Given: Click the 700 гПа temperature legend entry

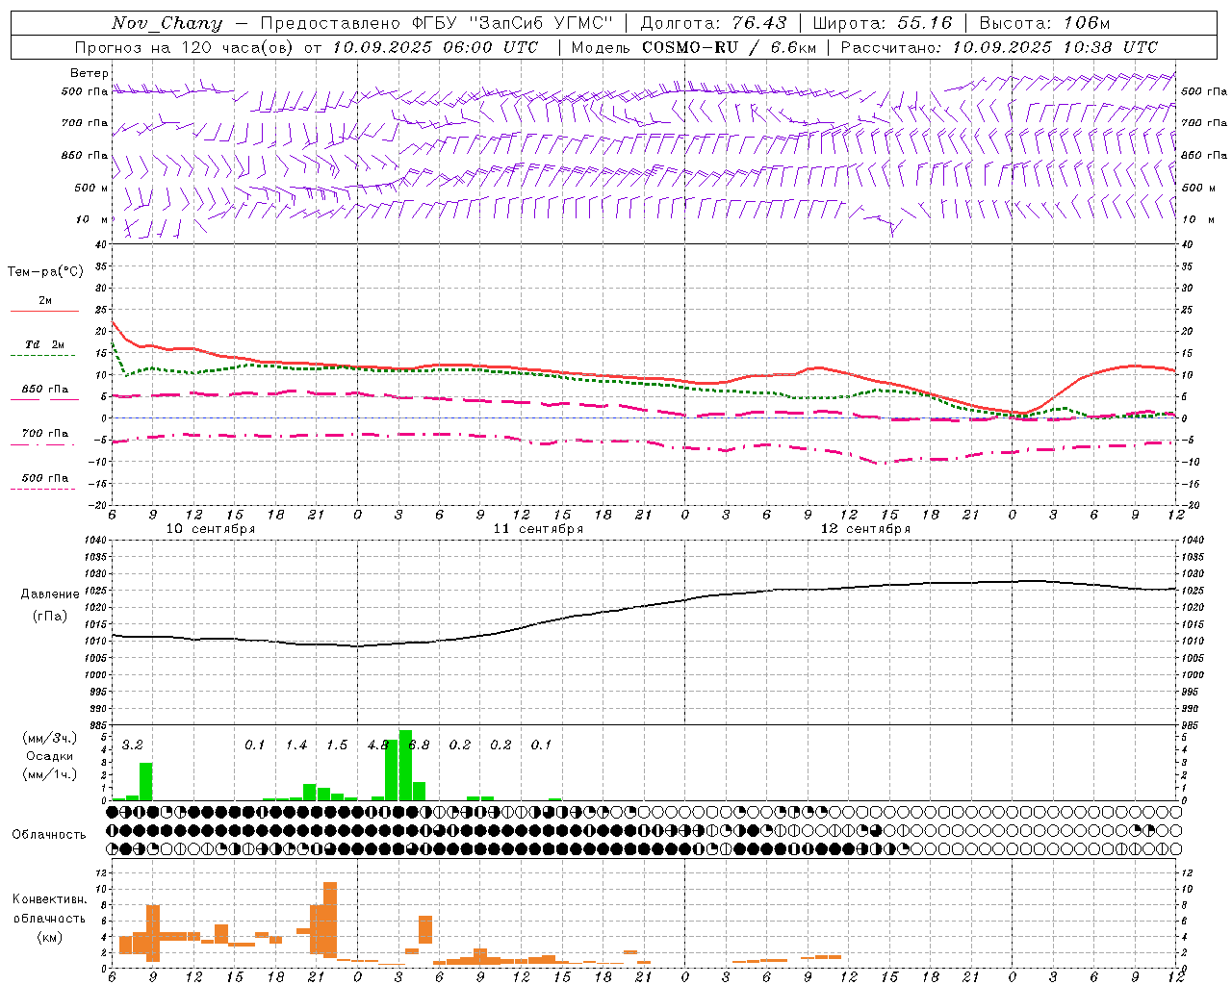Looking at the screenshot, I should [44, 434].
